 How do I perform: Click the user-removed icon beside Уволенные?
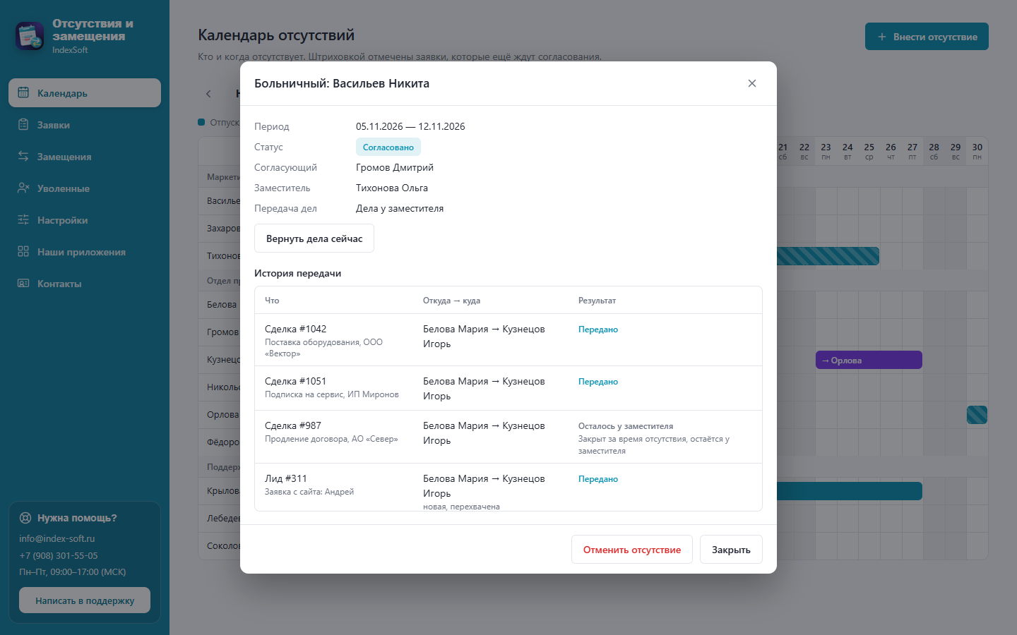tap(23, 188)
